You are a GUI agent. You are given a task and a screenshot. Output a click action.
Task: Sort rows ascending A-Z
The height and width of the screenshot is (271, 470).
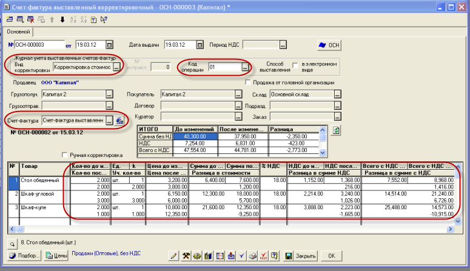tap(73, 19)
